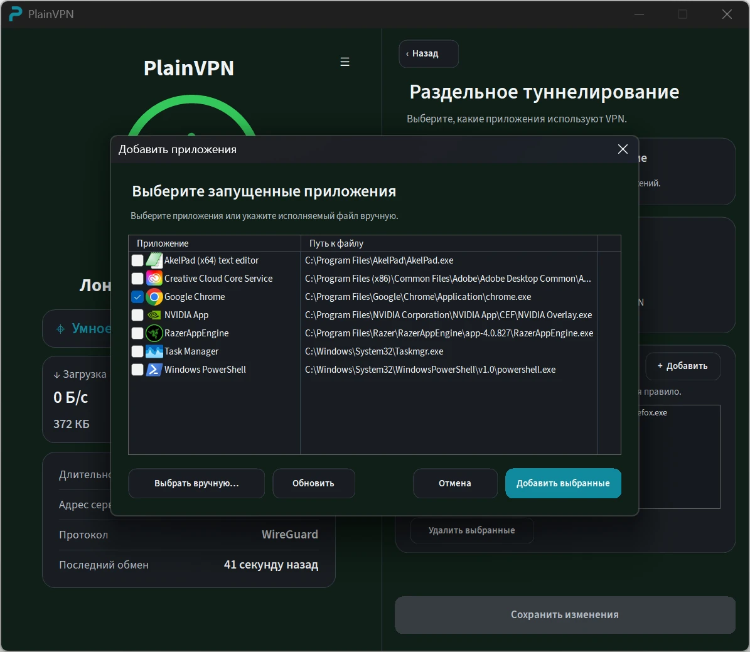Select the RazerAppEngine.exe path
Image resolution: width=750 pixels, height=652 pixels.
[x=449, y=333]
